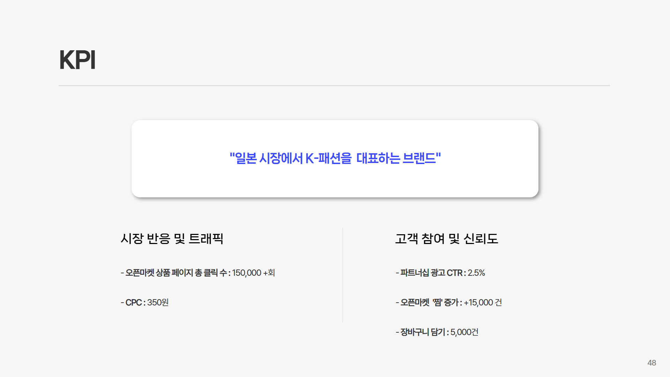Click the bold CPC label
This screenshot has width=670, height=377.
tap(134, 303)
